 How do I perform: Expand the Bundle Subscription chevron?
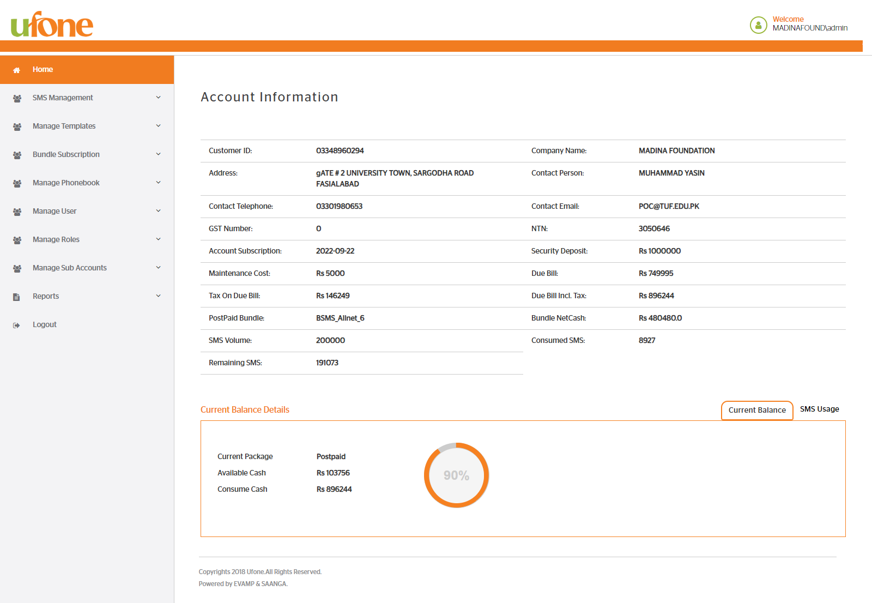(159, 154)
